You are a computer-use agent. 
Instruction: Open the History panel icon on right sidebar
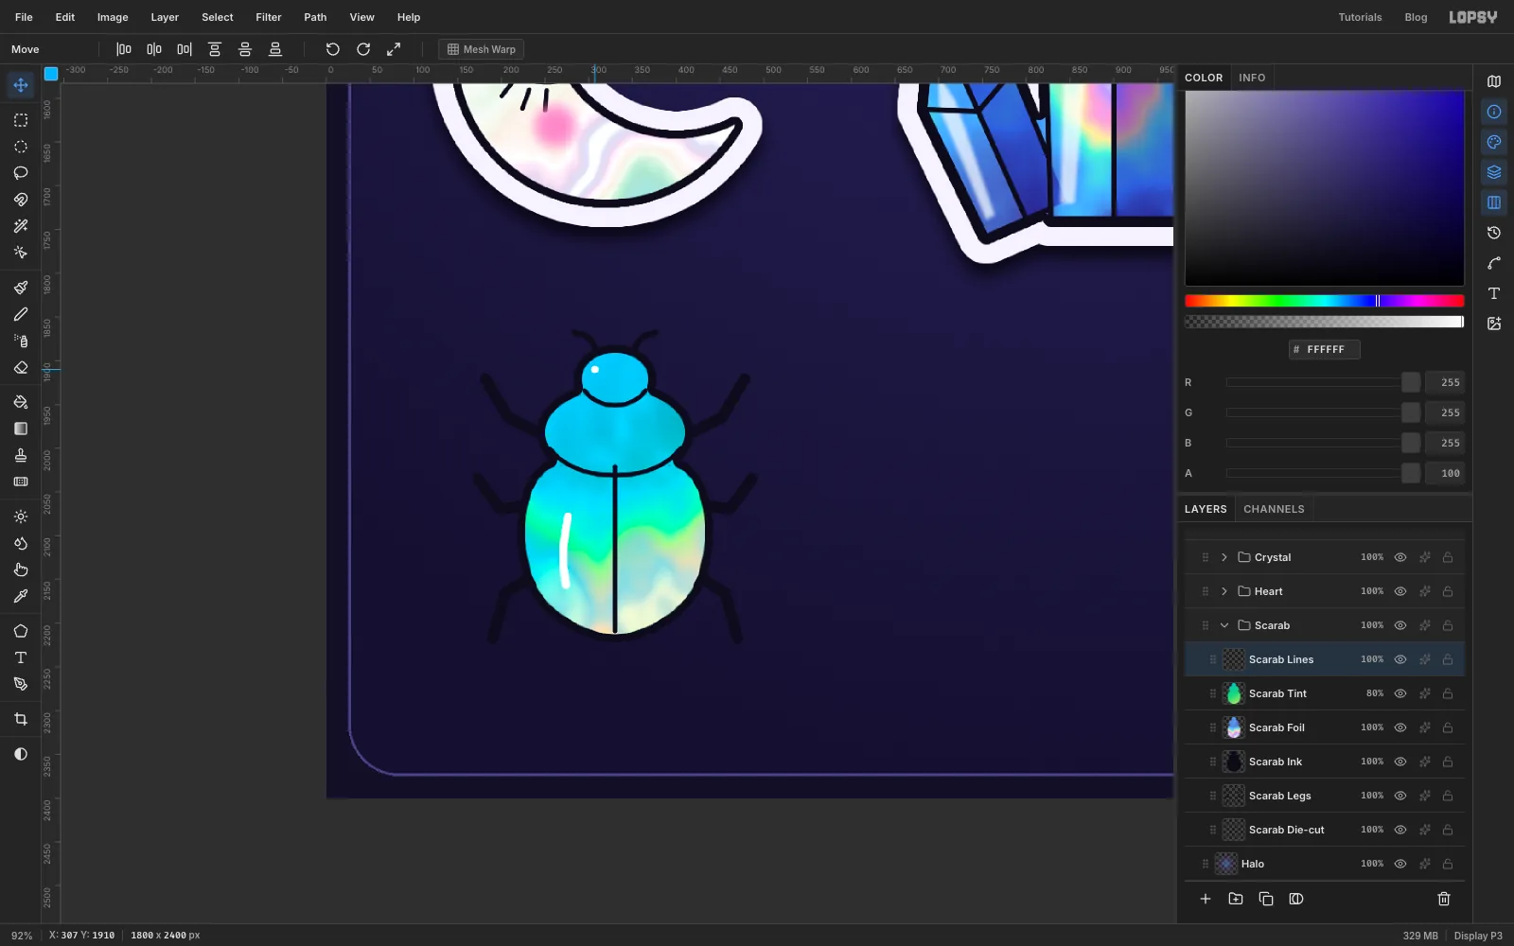click(x=1494, y=233)
